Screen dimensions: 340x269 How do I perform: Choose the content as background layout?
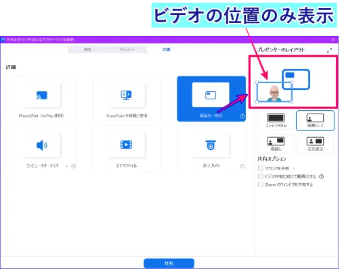coord(315,120)
